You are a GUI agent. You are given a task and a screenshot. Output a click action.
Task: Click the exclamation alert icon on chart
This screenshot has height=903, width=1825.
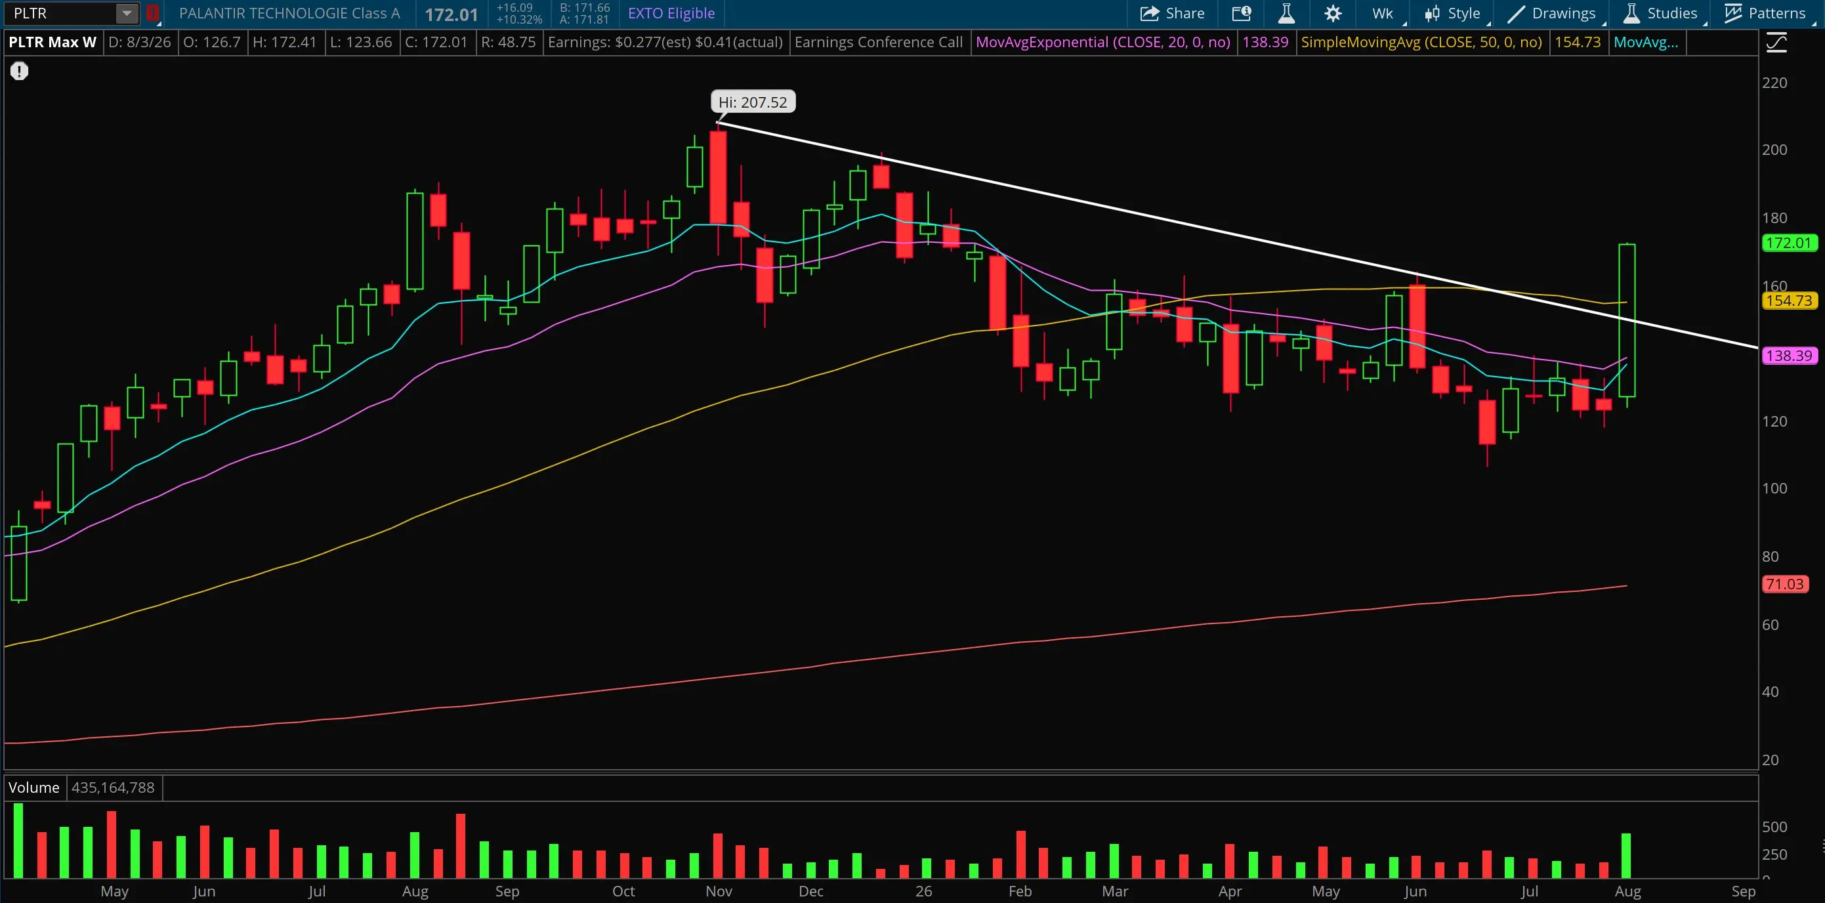coord(19,71)
